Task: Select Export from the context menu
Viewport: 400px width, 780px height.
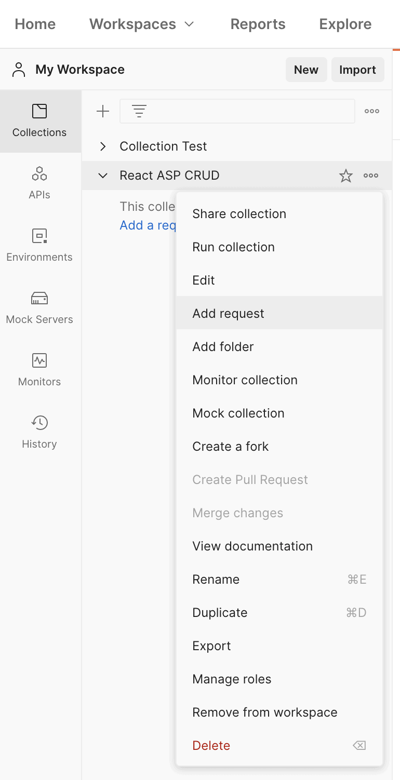Action: pyautogui.click(x=279, y=645)
